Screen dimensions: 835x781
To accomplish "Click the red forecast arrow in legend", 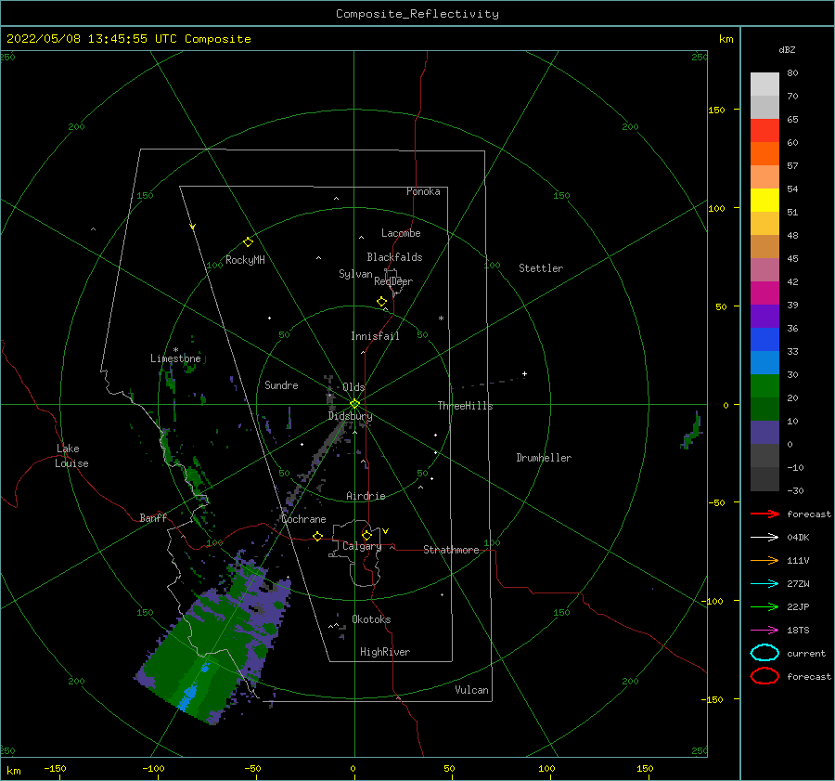I will point(764,514).
